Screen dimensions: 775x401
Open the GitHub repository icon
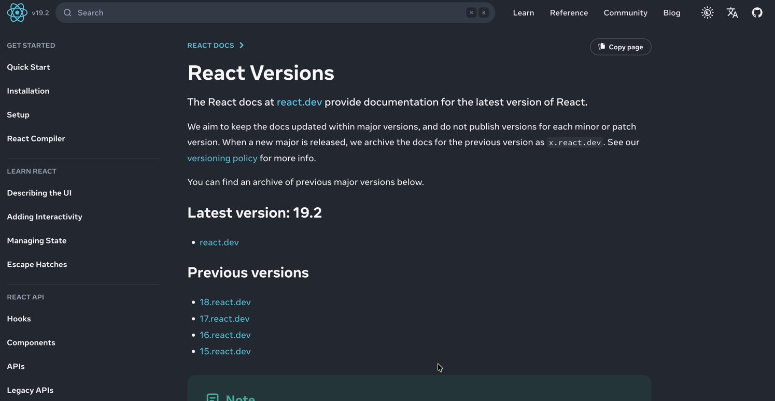coord(757,12)
